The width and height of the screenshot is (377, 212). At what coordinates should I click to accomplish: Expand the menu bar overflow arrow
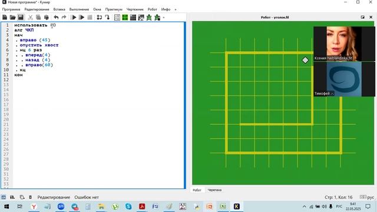tap(176, 9)
